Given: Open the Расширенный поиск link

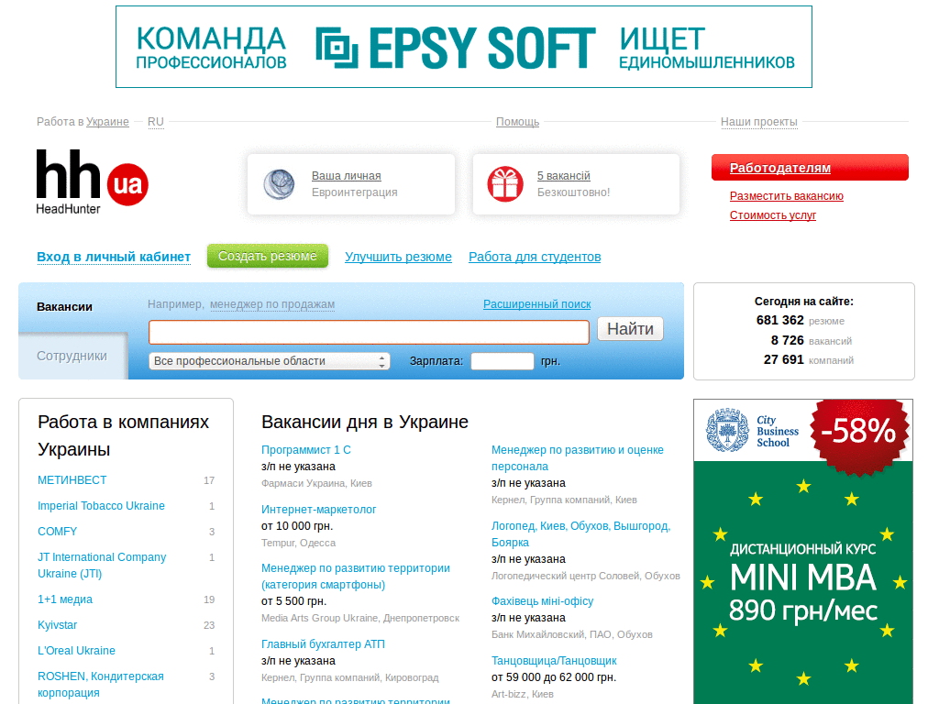Looking at the screenshot, I should tap(536, 304).
